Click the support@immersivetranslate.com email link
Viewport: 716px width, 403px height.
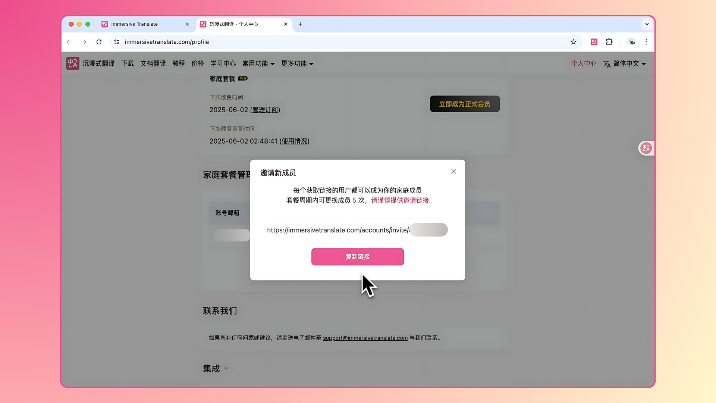[365, 338]
